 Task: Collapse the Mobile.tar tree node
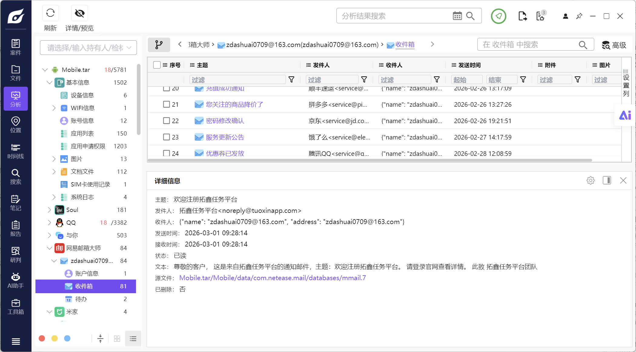coord(45,70)
